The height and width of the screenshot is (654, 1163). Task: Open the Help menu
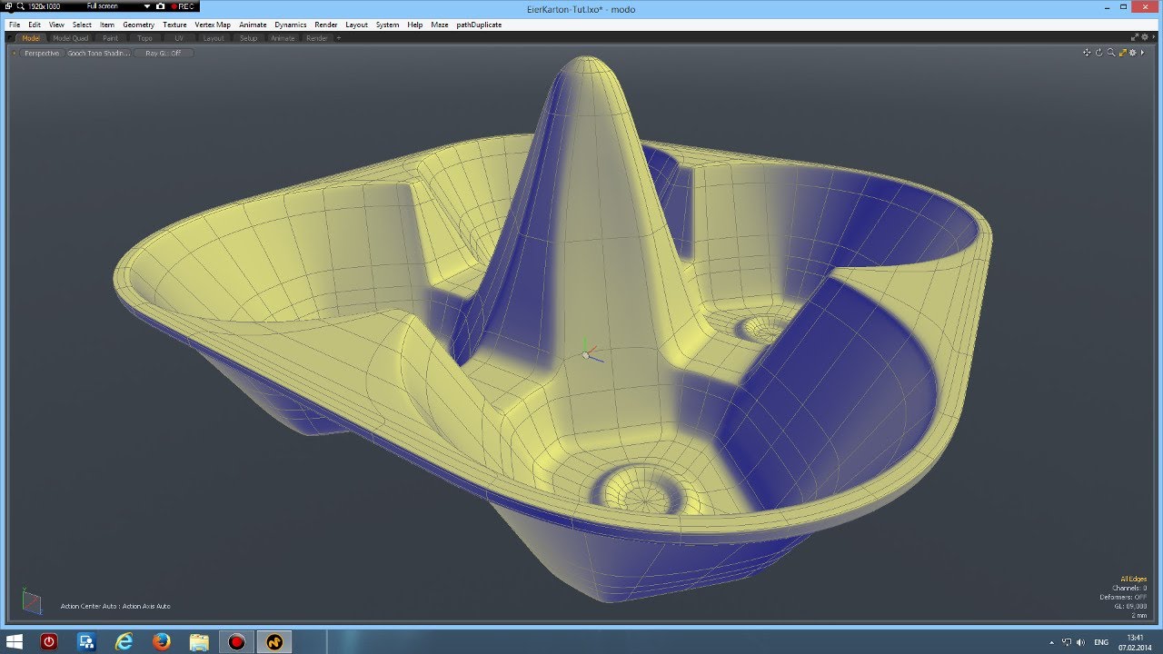click(x=414, y=25)
